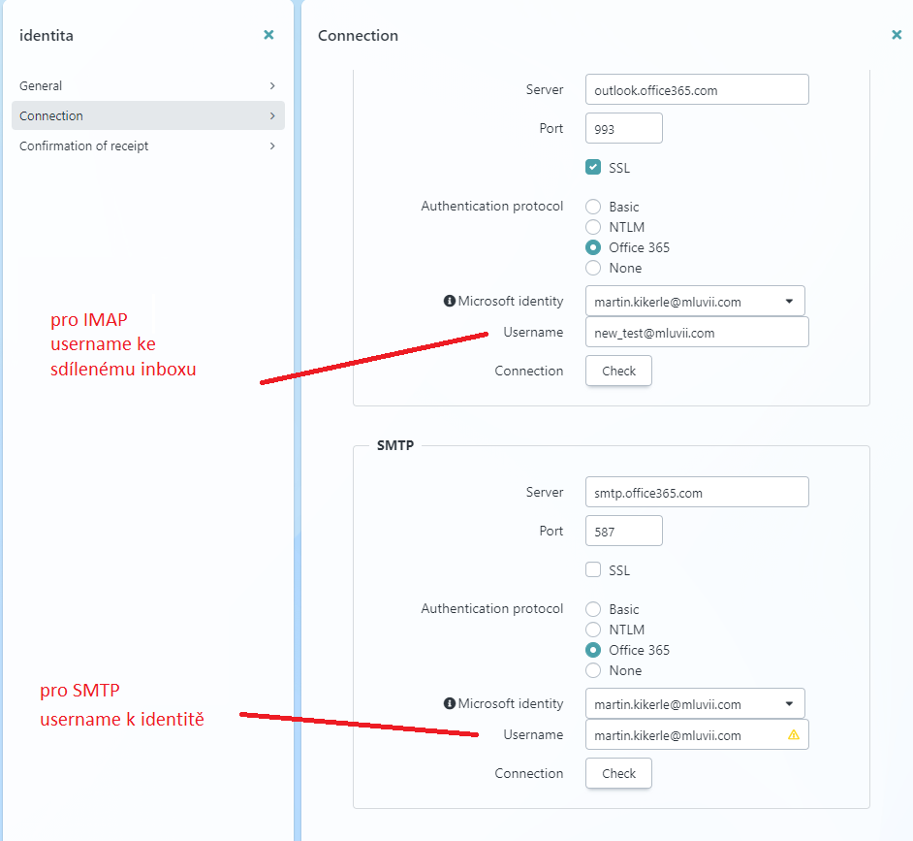
Task: Enable the SMTP SSL checkbox
Action: pos(593,570)
